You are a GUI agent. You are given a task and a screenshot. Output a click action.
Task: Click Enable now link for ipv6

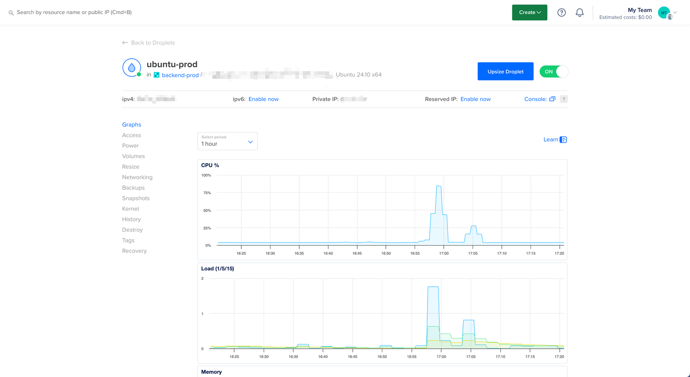coord(263,99)
